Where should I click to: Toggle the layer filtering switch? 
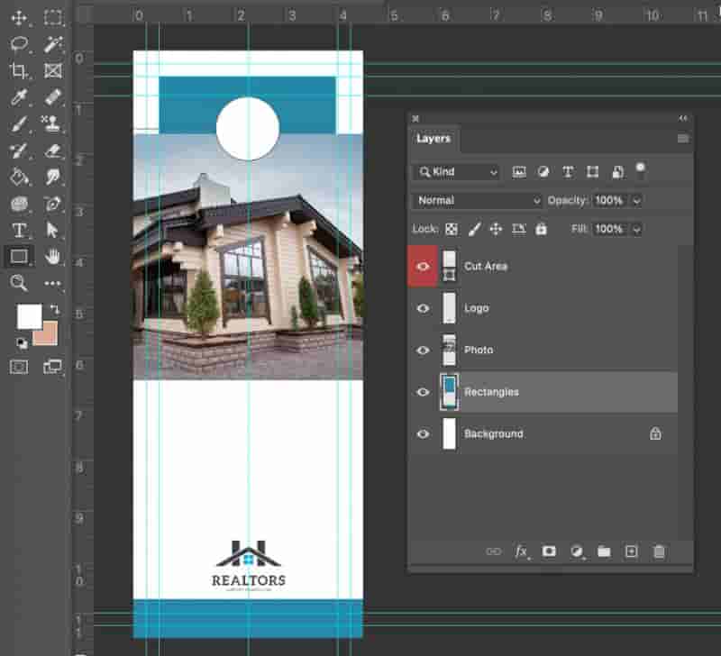point(640,169)
